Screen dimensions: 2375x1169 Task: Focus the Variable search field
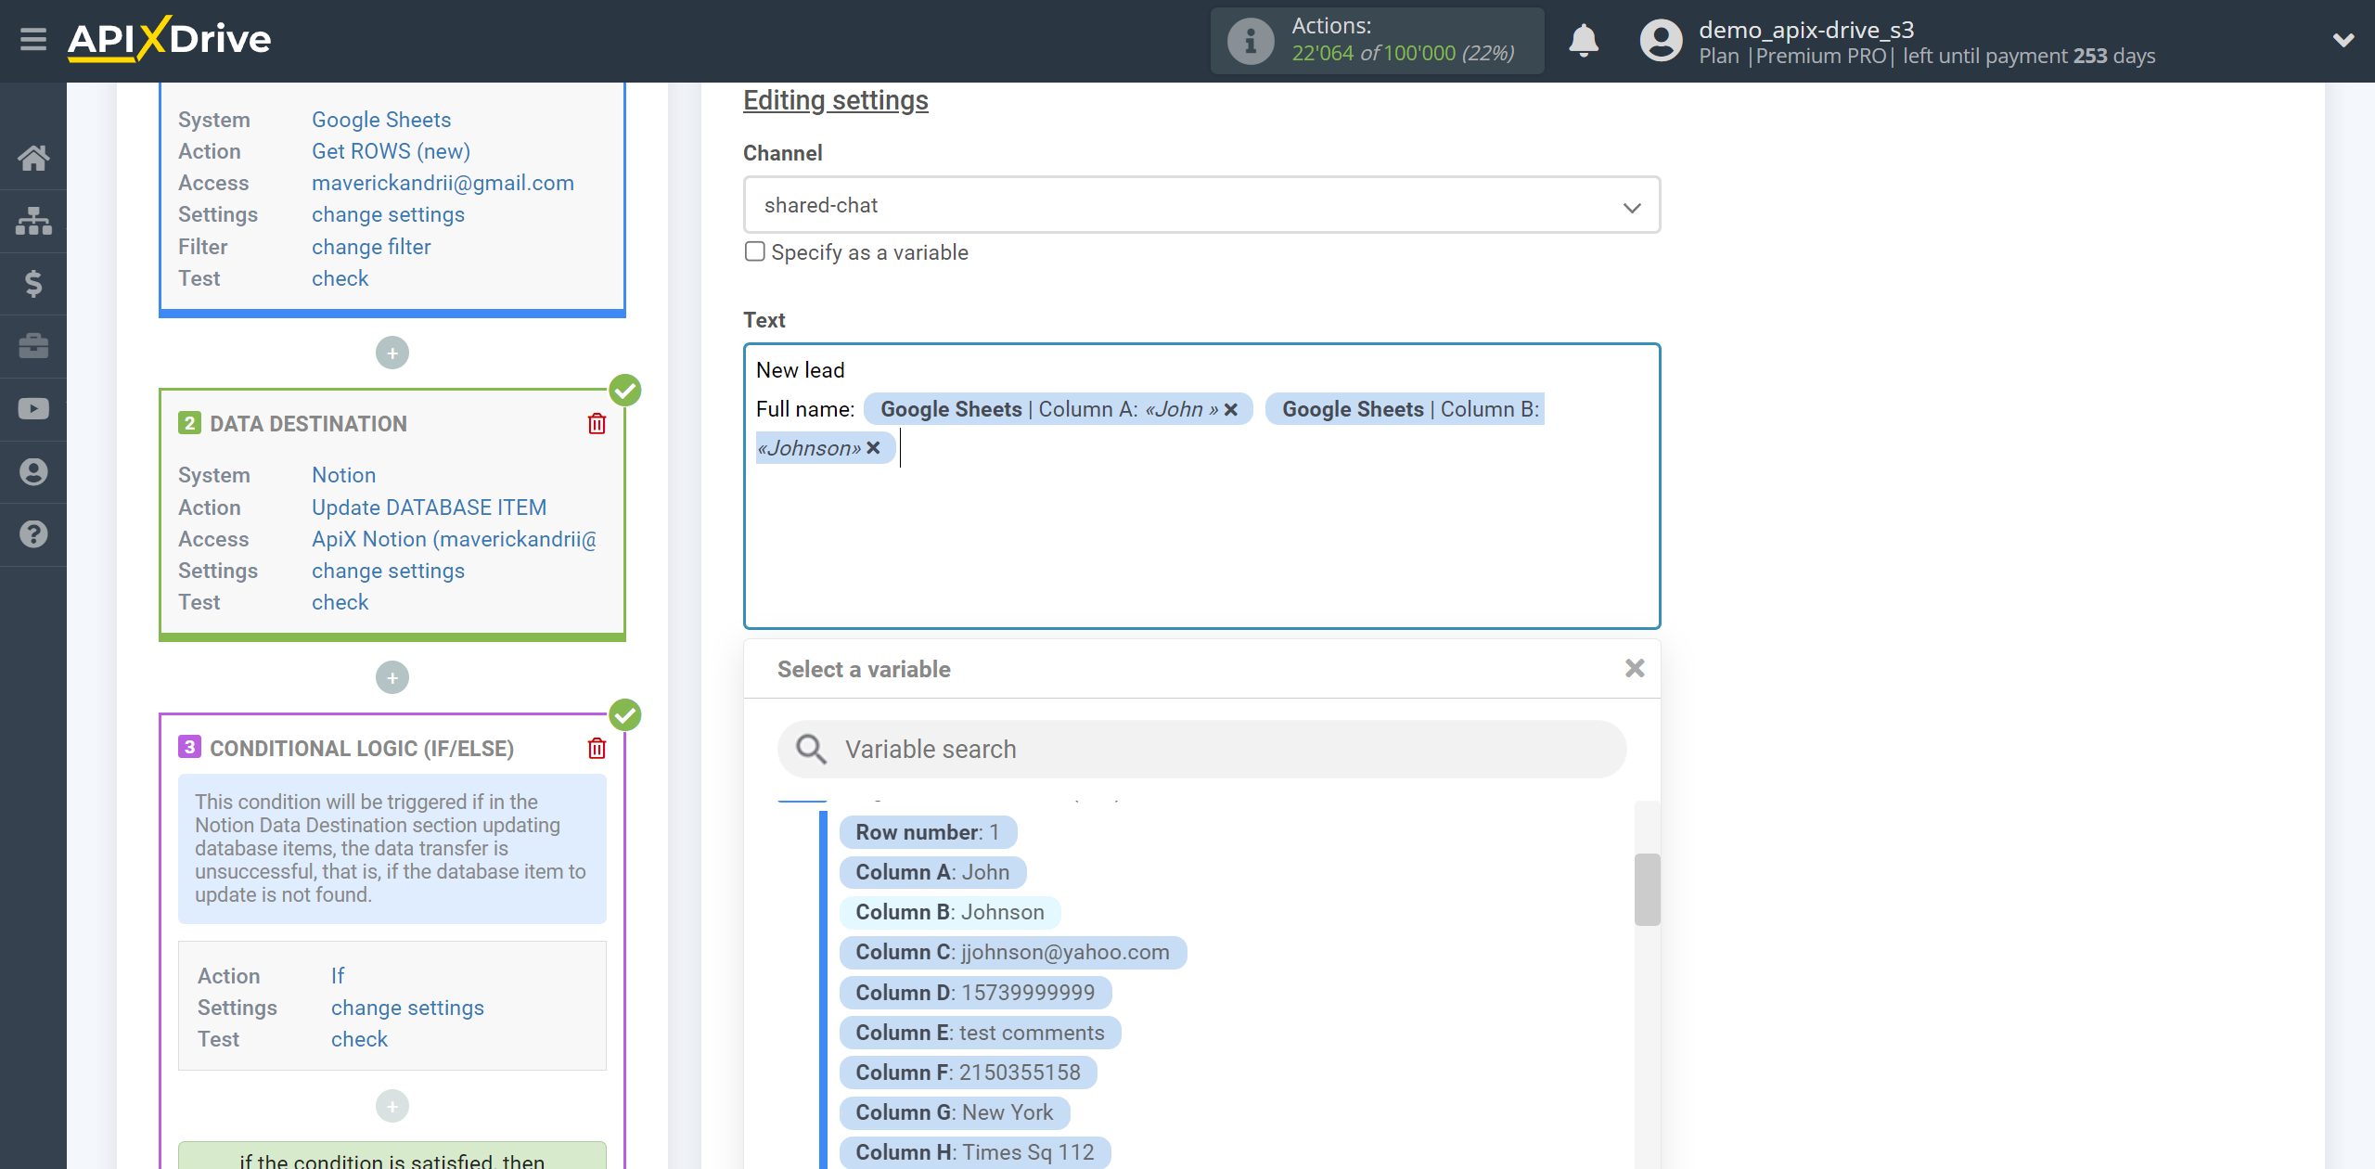[x=1201, y=749]
